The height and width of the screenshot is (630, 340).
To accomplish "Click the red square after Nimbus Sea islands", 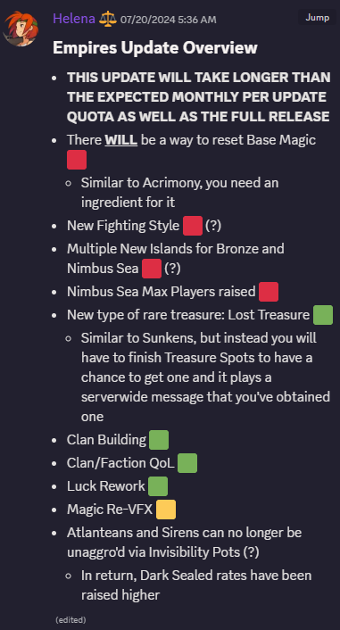I will pos(152,269).
